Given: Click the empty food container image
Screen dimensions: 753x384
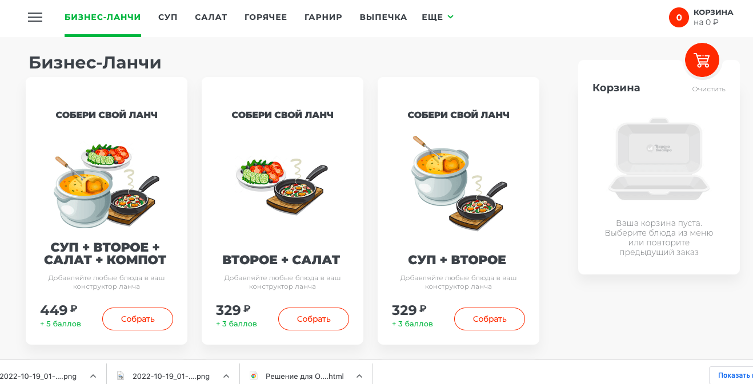Looking at the screenshot, I should tap(659, 159).
